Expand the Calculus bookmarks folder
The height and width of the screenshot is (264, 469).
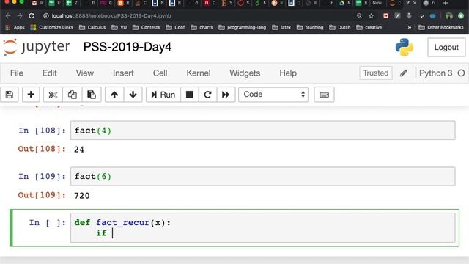(x=92, y=28)
